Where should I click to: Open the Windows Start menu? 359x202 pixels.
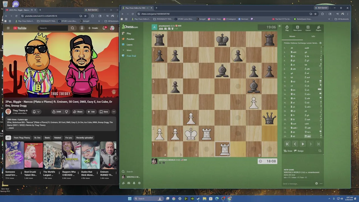coord(130,199)
